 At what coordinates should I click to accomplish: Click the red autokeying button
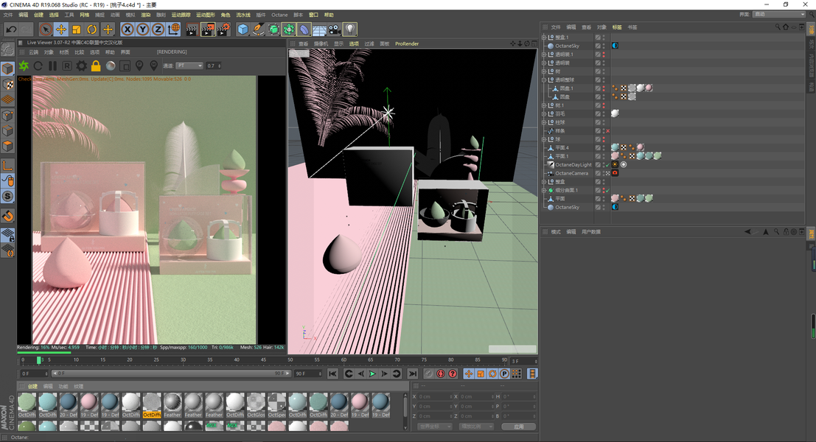tap(453, 374)
